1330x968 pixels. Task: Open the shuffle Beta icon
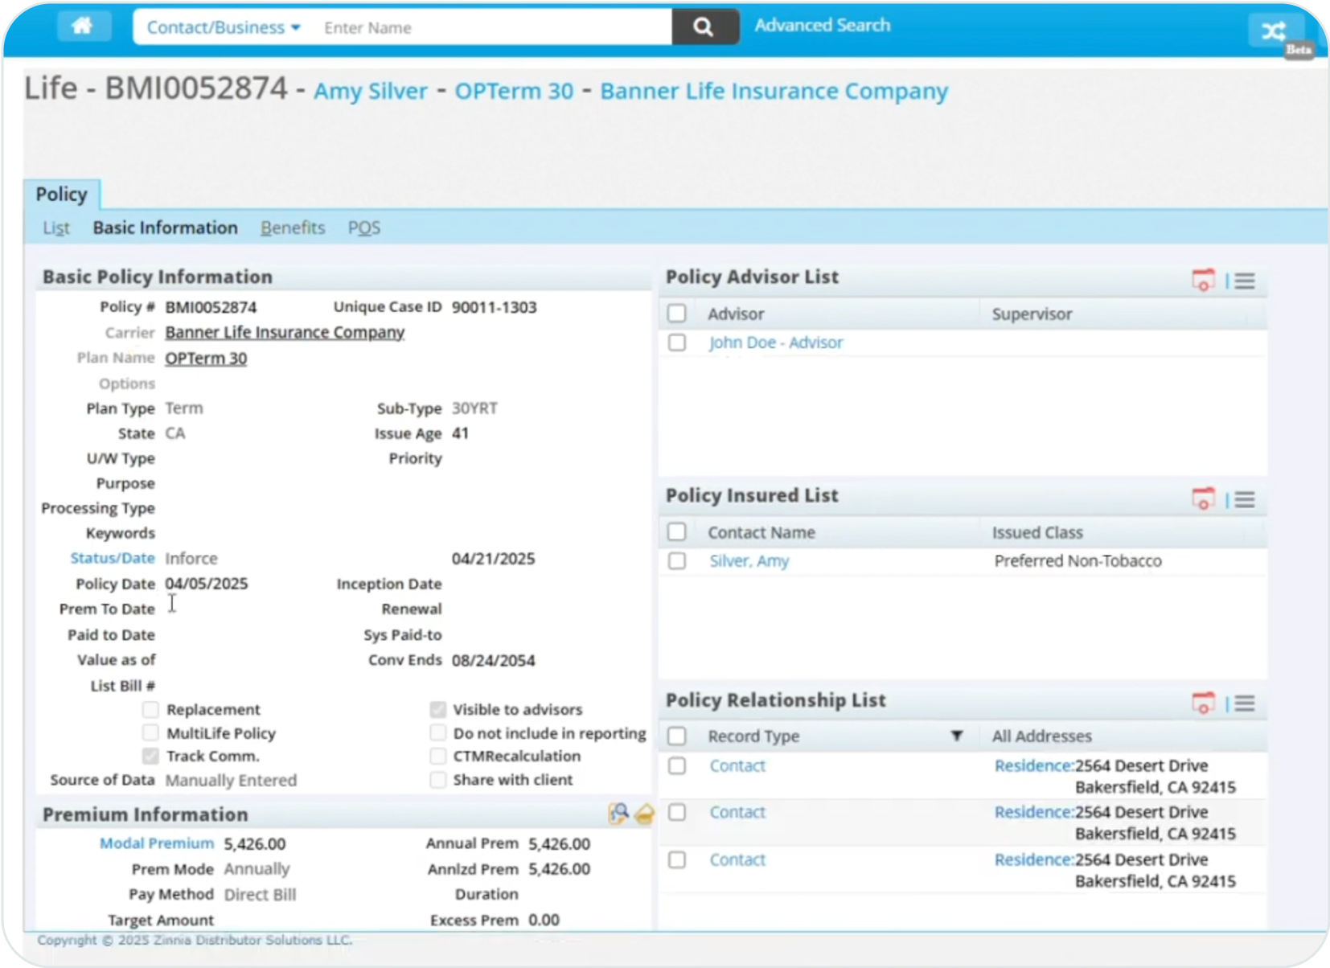(x=1275, y=31)
